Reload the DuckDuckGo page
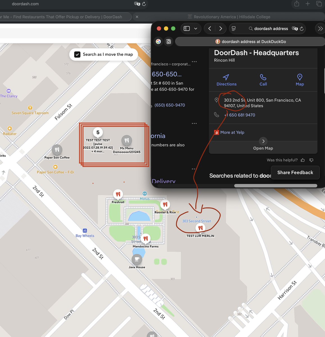Image resolution: width=325 pixels, height=337 pixels. tap(302, 28)
